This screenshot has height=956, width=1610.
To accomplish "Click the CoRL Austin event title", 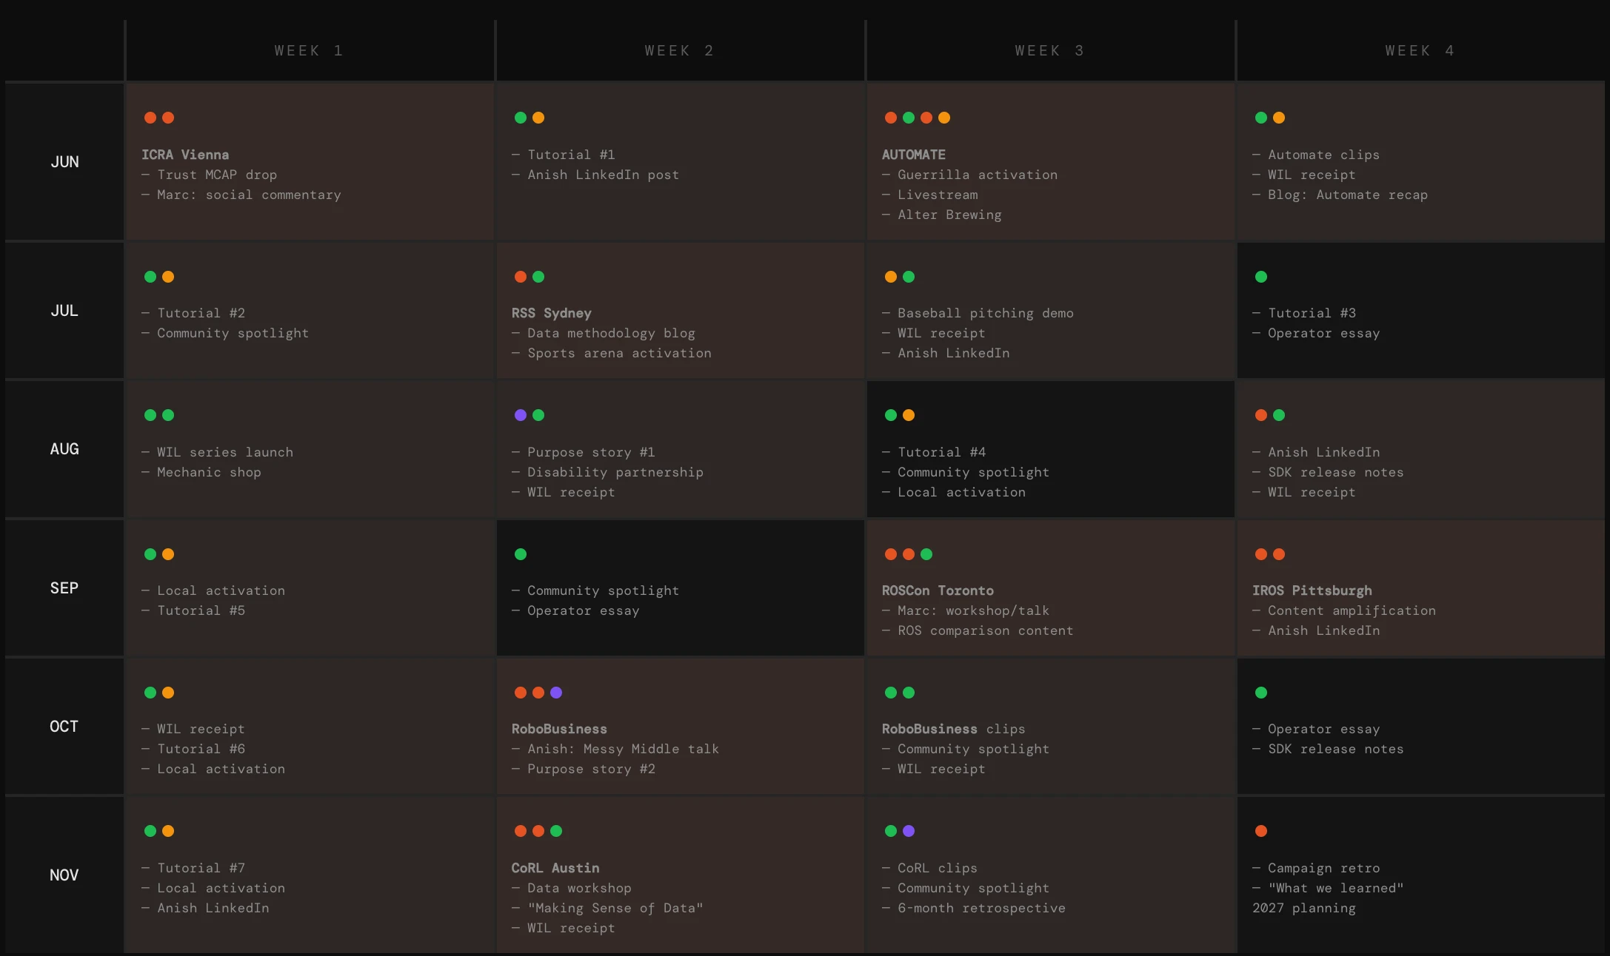I will point(555,868).
